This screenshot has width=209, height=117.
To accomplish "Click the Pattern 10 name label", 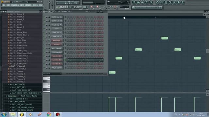I will coord(65,12).
